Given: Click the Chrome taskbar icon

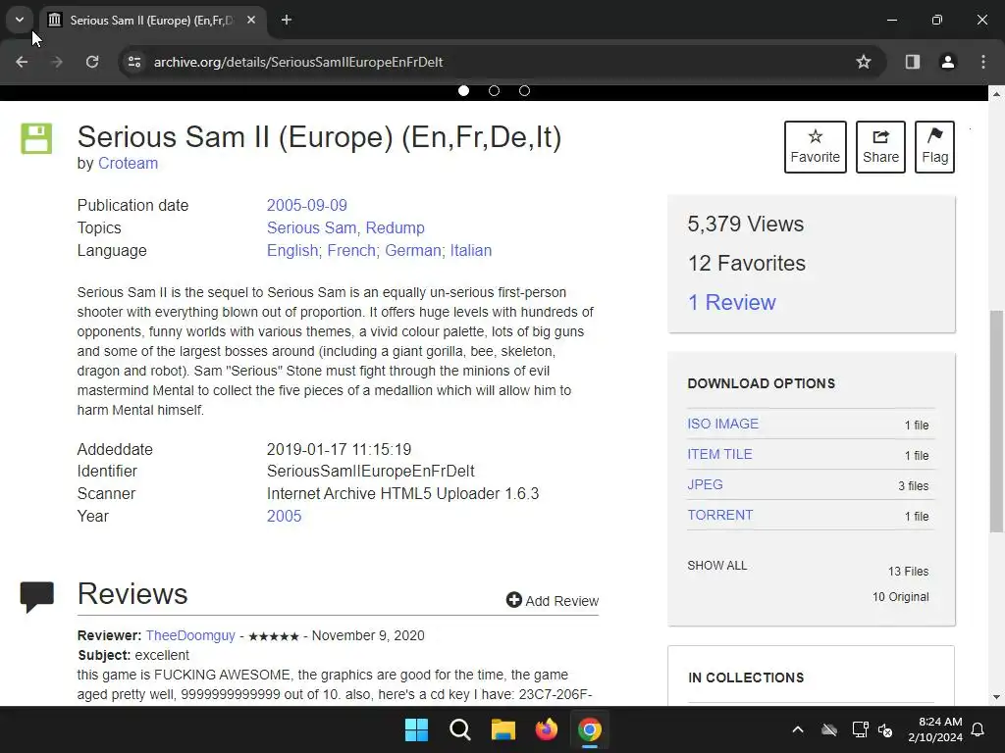Looking at the screenshot, I should click(x=590, y=729).
